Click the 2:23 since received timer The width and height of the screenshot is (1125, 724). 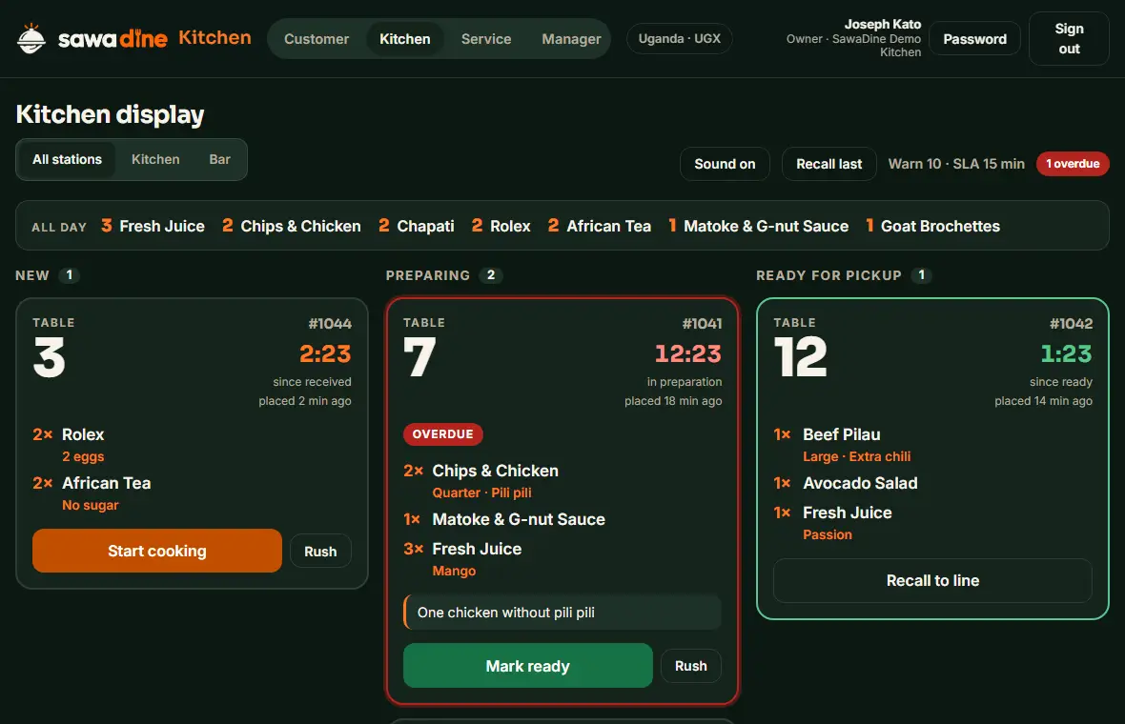(x=325, y=353)
